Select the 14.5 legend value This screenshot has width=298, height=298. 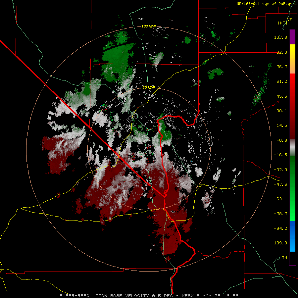point(282,125)
